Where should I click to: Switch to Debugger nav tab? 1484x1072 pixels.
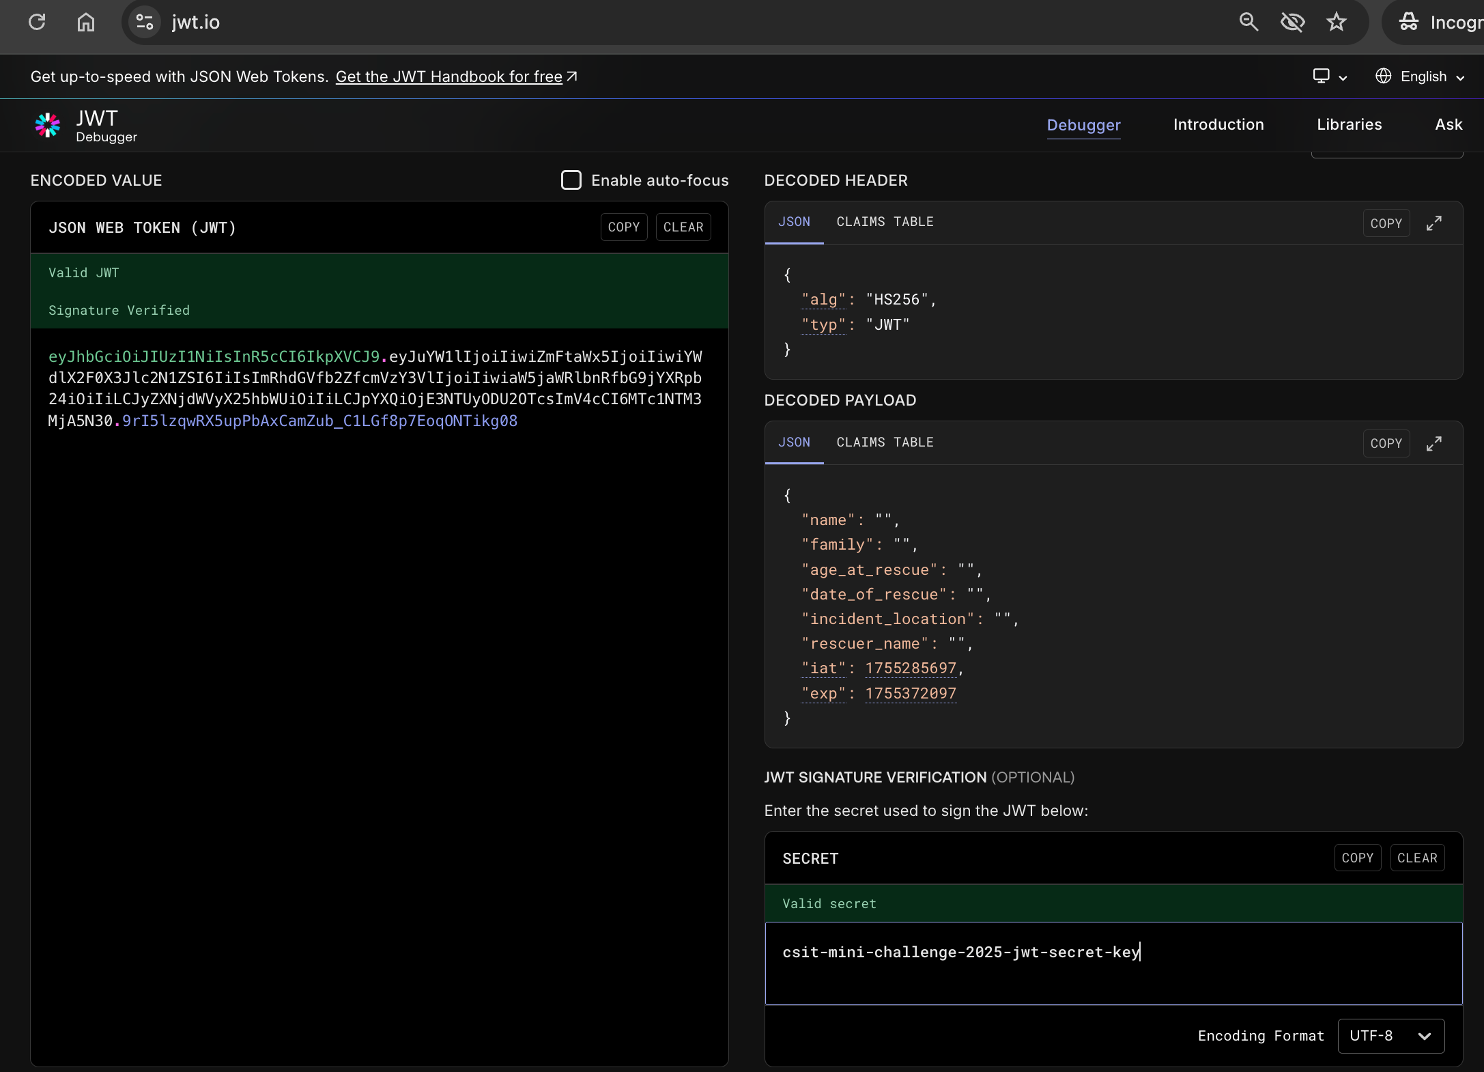[1083, 125]
